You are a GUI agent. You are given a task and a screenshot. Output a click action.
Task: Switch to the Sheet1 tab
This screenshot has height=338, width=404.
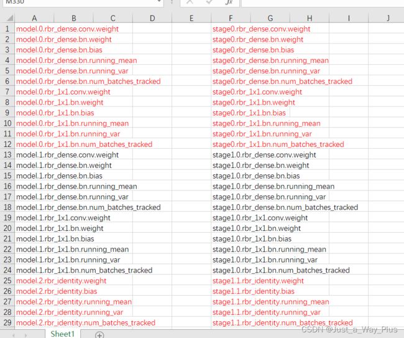pyautogui.click(x=63, y=334)
